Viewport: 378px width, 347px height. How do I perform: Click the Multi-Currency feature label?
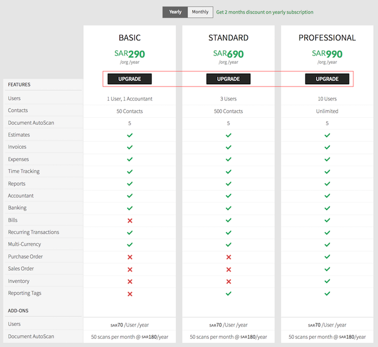[25, 244]
